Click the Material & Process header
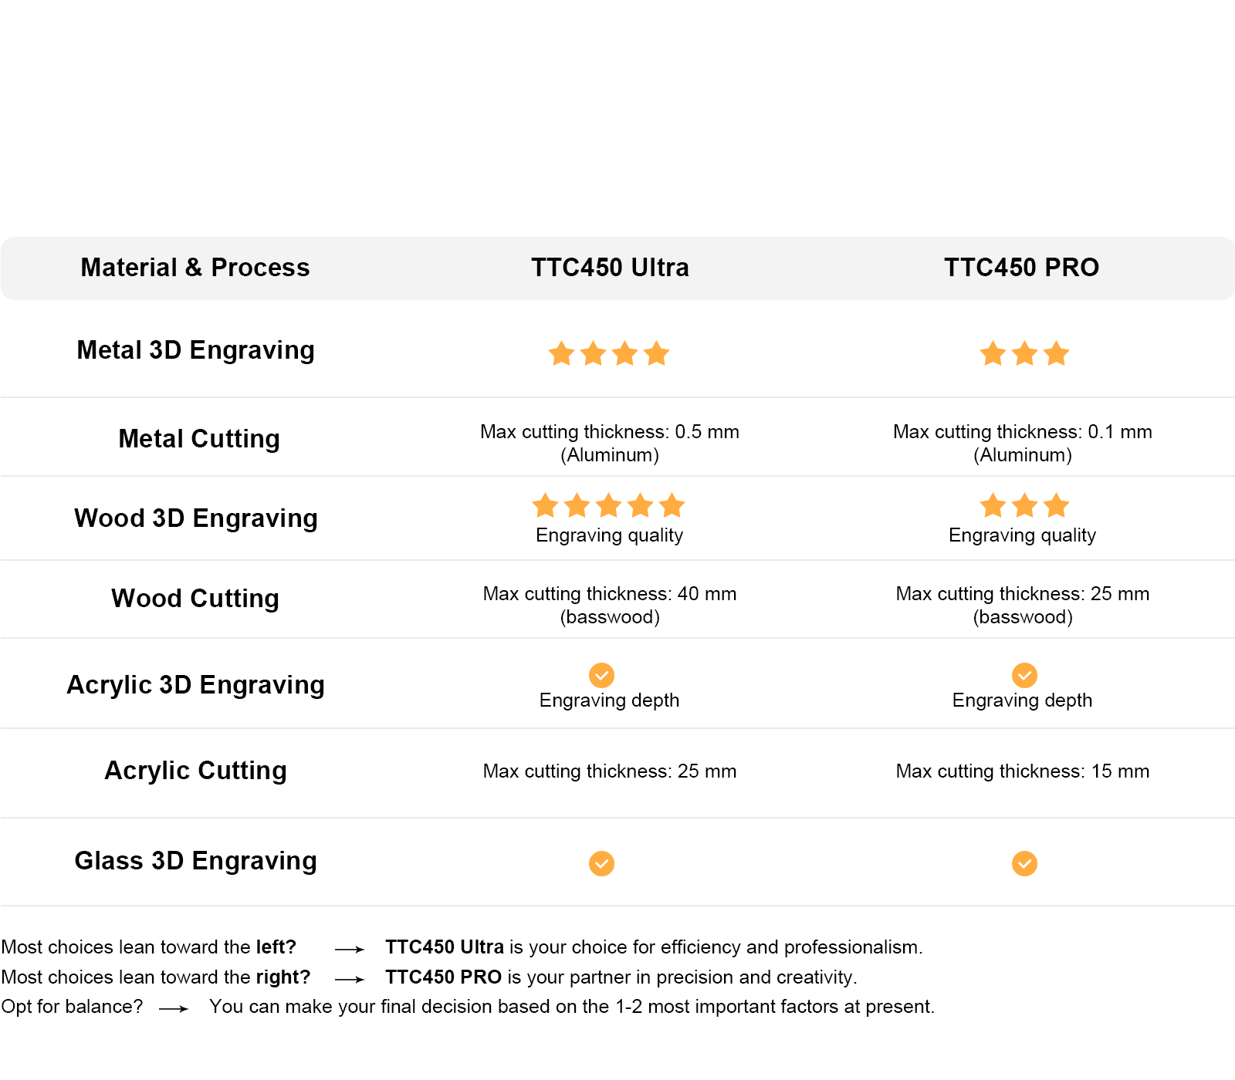This screenshot has width=1235, height=1080. [195, 268]
